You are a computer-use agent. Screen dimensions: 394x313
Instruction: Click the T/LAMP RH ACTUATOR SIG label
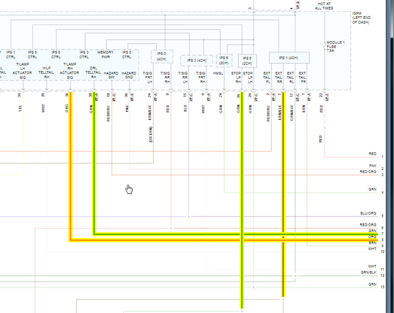70,71
